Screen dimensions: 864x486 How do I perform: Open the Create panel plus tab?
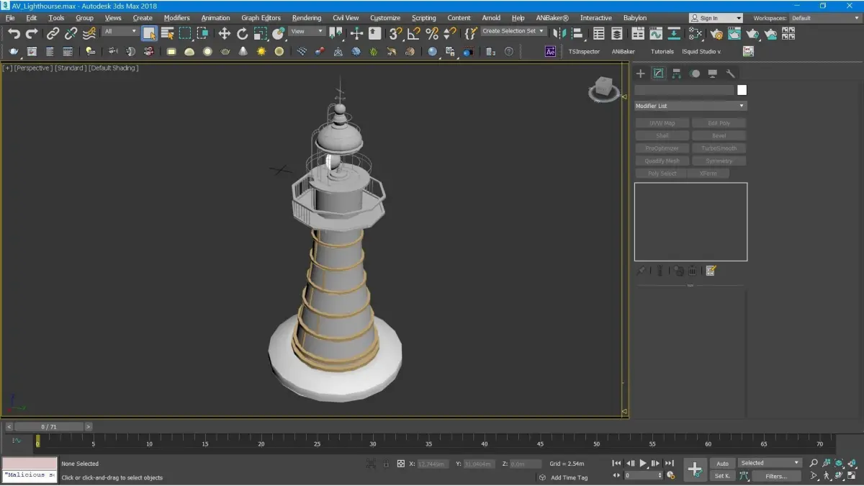coord(640,73)
